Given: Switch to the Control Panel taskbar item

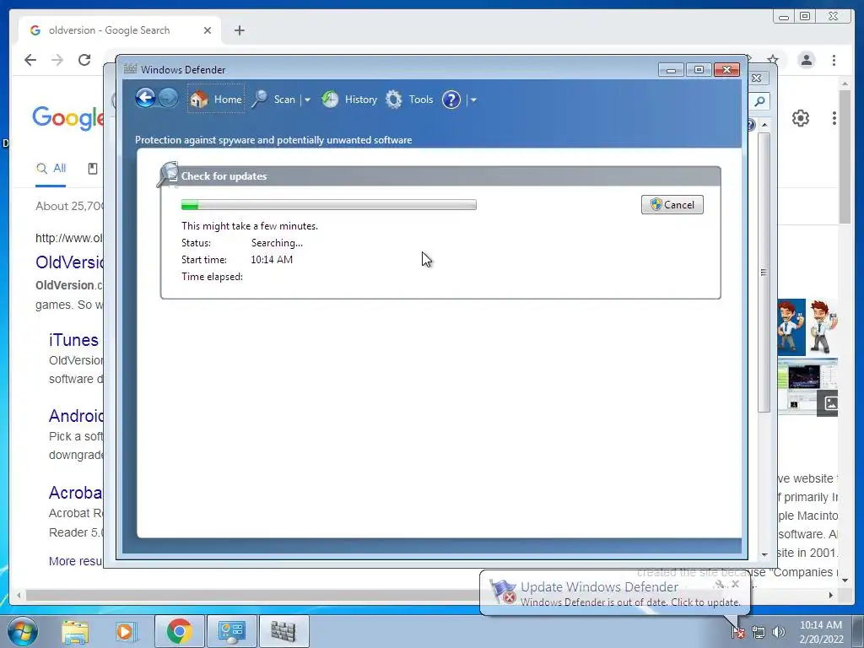Looking at the screenshot, I should [x=231, y=631].
